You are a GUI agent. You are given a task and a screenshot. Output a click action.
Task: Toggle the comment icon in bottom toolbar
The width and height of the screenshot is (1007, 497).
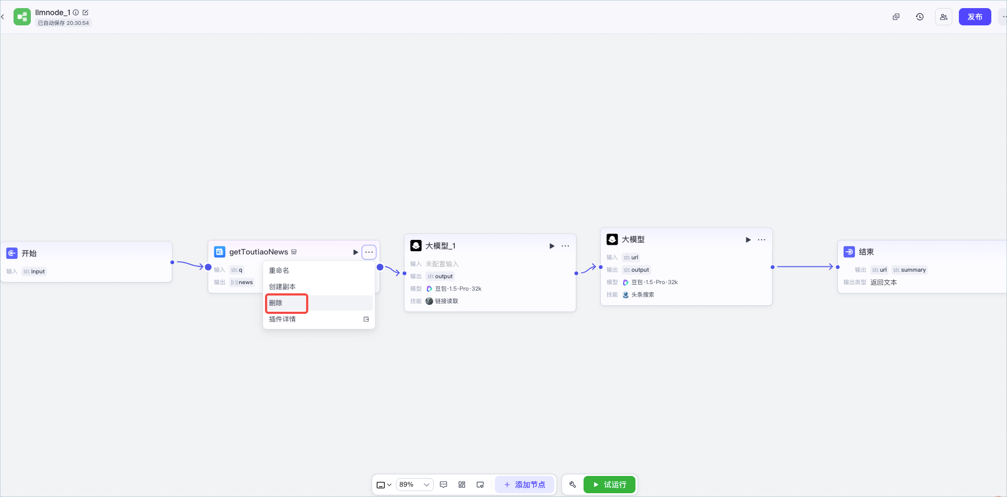(x=443, y=485)
